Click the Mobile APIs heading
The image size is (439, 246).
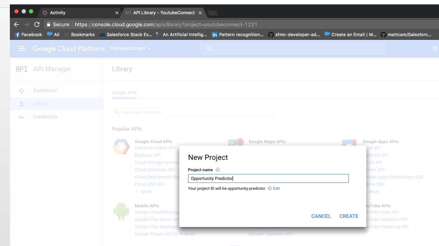147,206
